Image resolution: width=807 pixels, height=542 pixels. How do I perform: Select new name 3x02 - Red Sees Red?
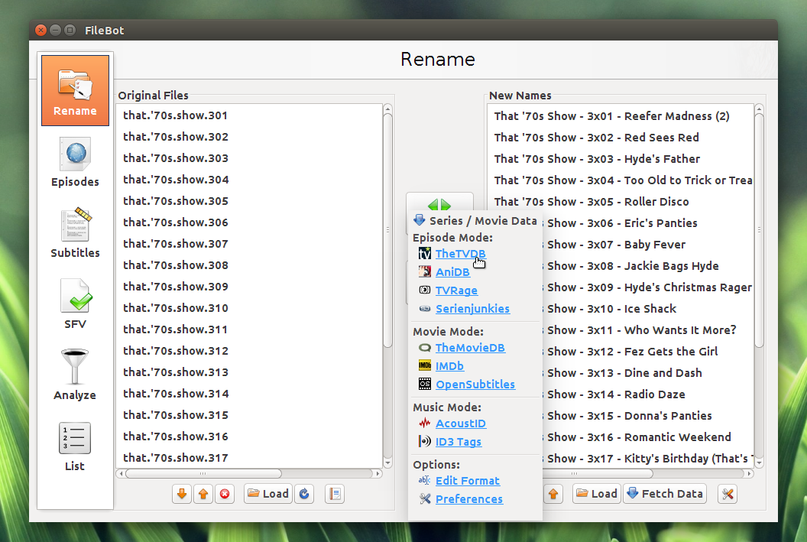(621, 138)
